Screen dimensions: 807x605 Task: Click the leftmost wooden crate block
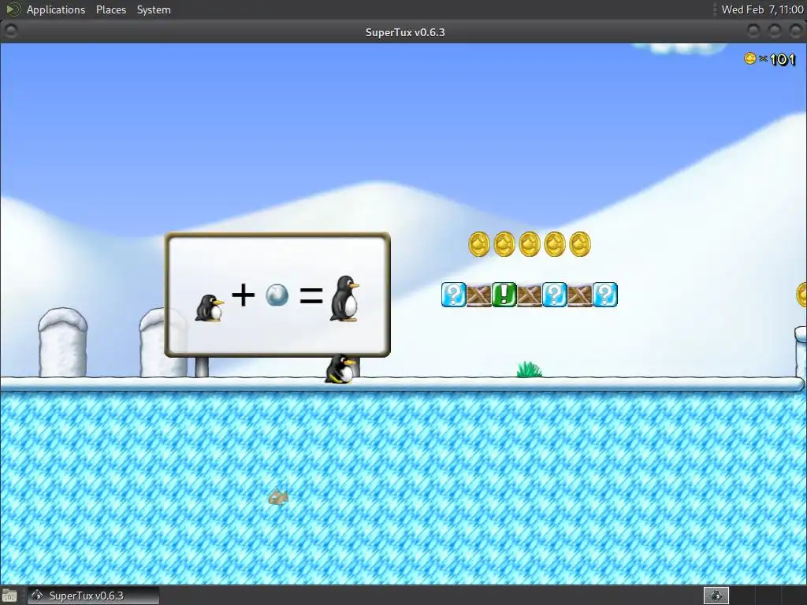[478, 295]
